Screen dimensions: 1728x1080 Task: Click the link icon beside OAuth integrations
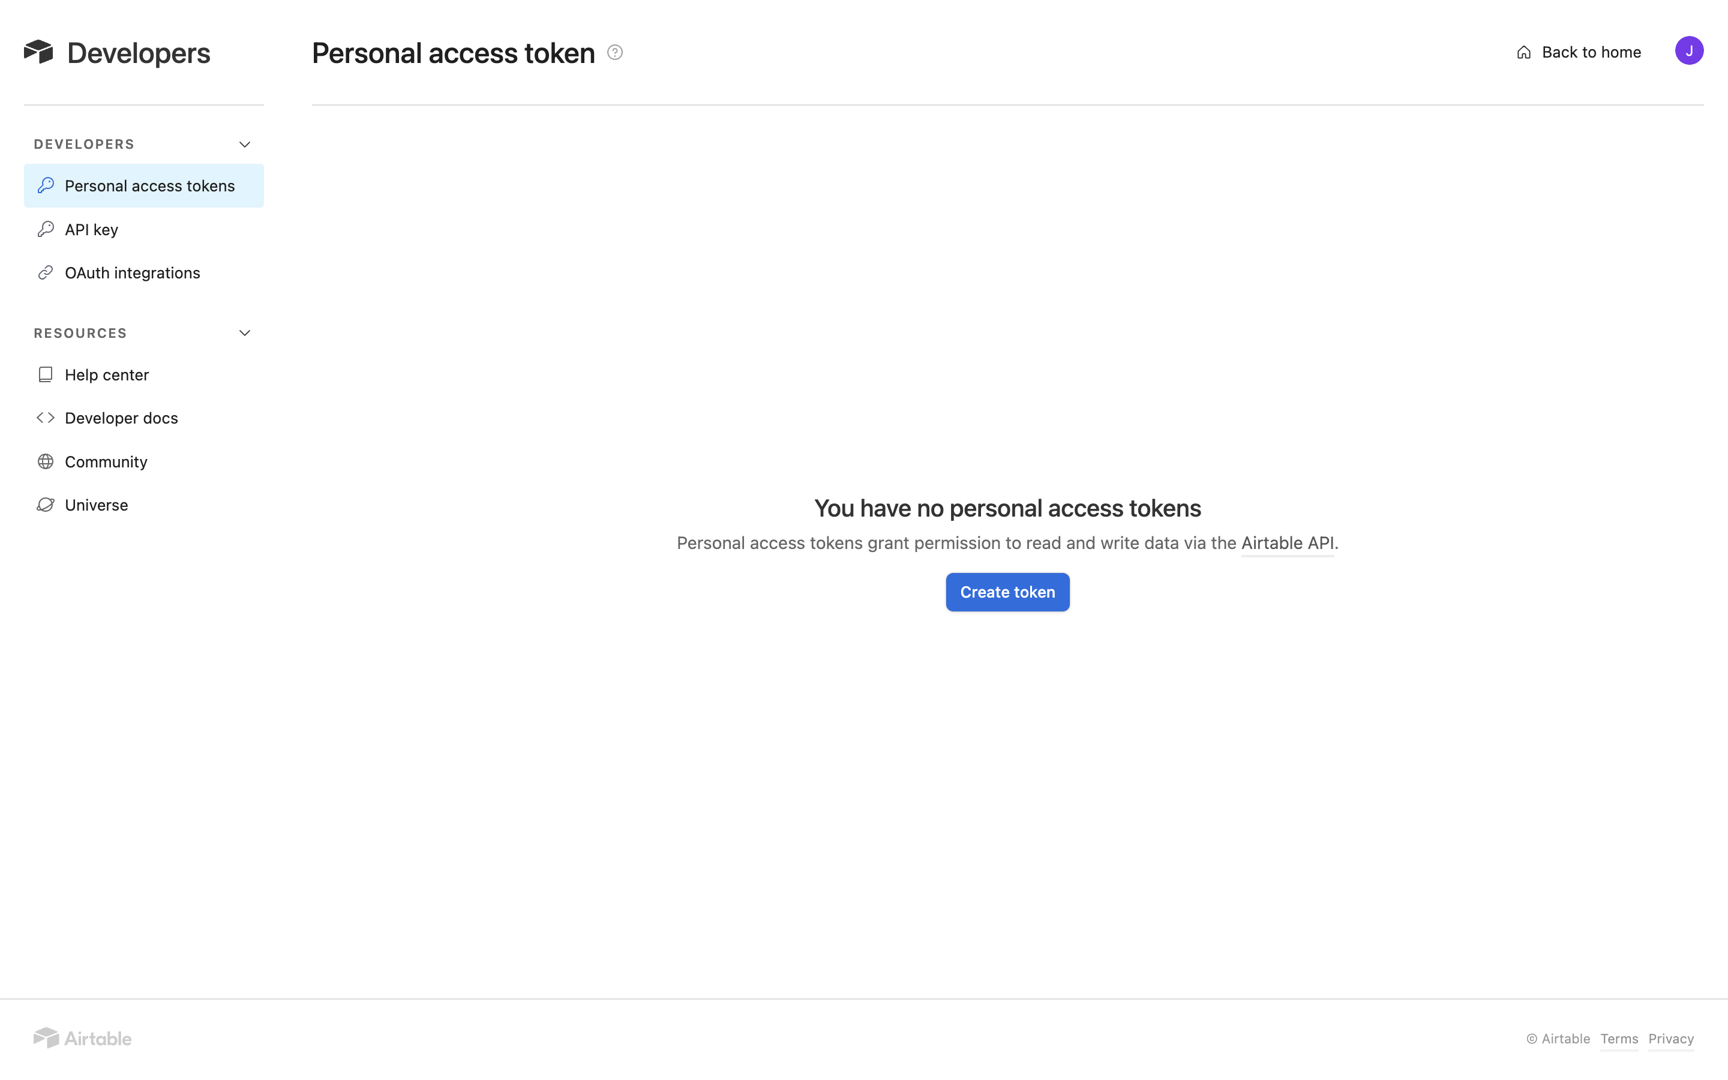[46, 273]
